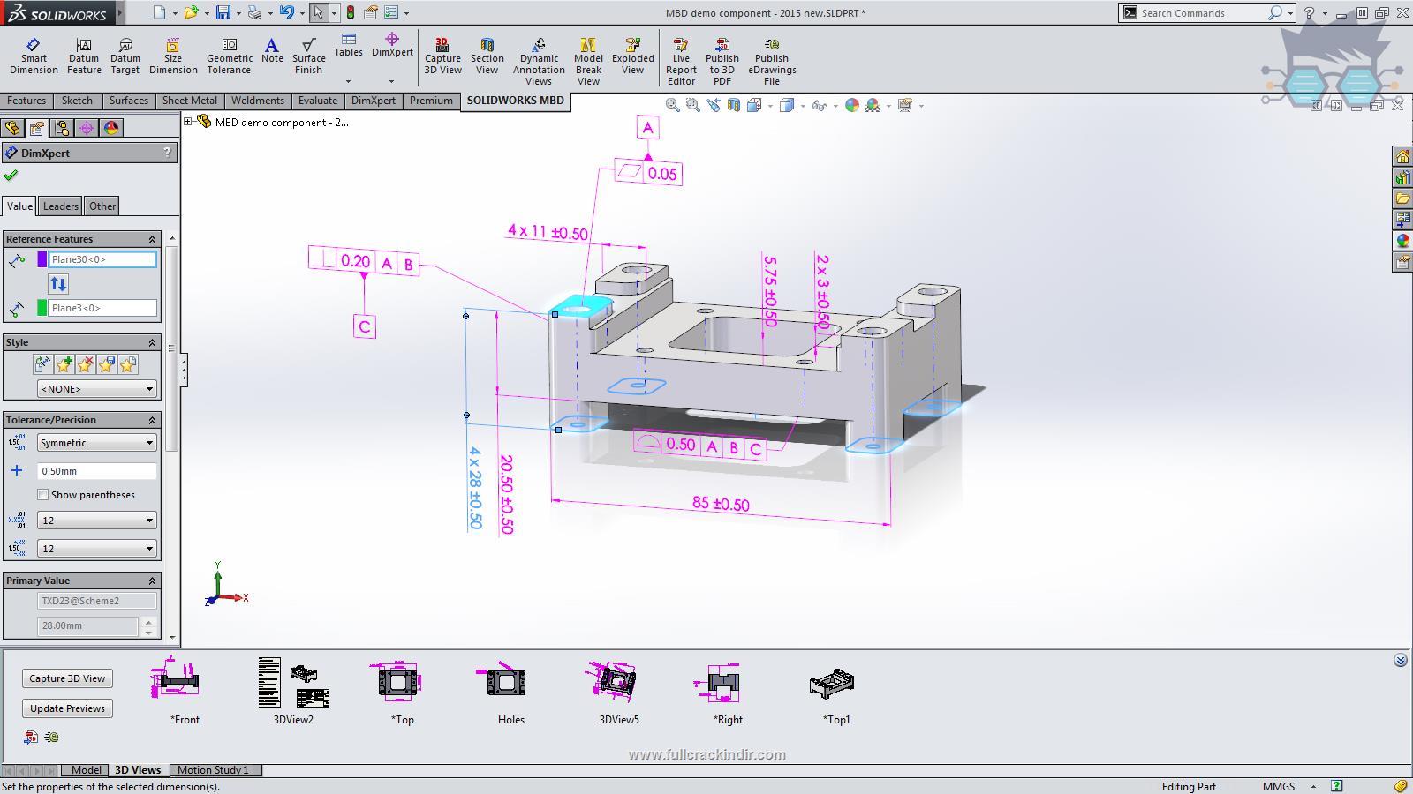The height and width of the screenshot is (794, 1413).
Task: Open the Motion Study 1 tab
Action: tap(213, 770)
